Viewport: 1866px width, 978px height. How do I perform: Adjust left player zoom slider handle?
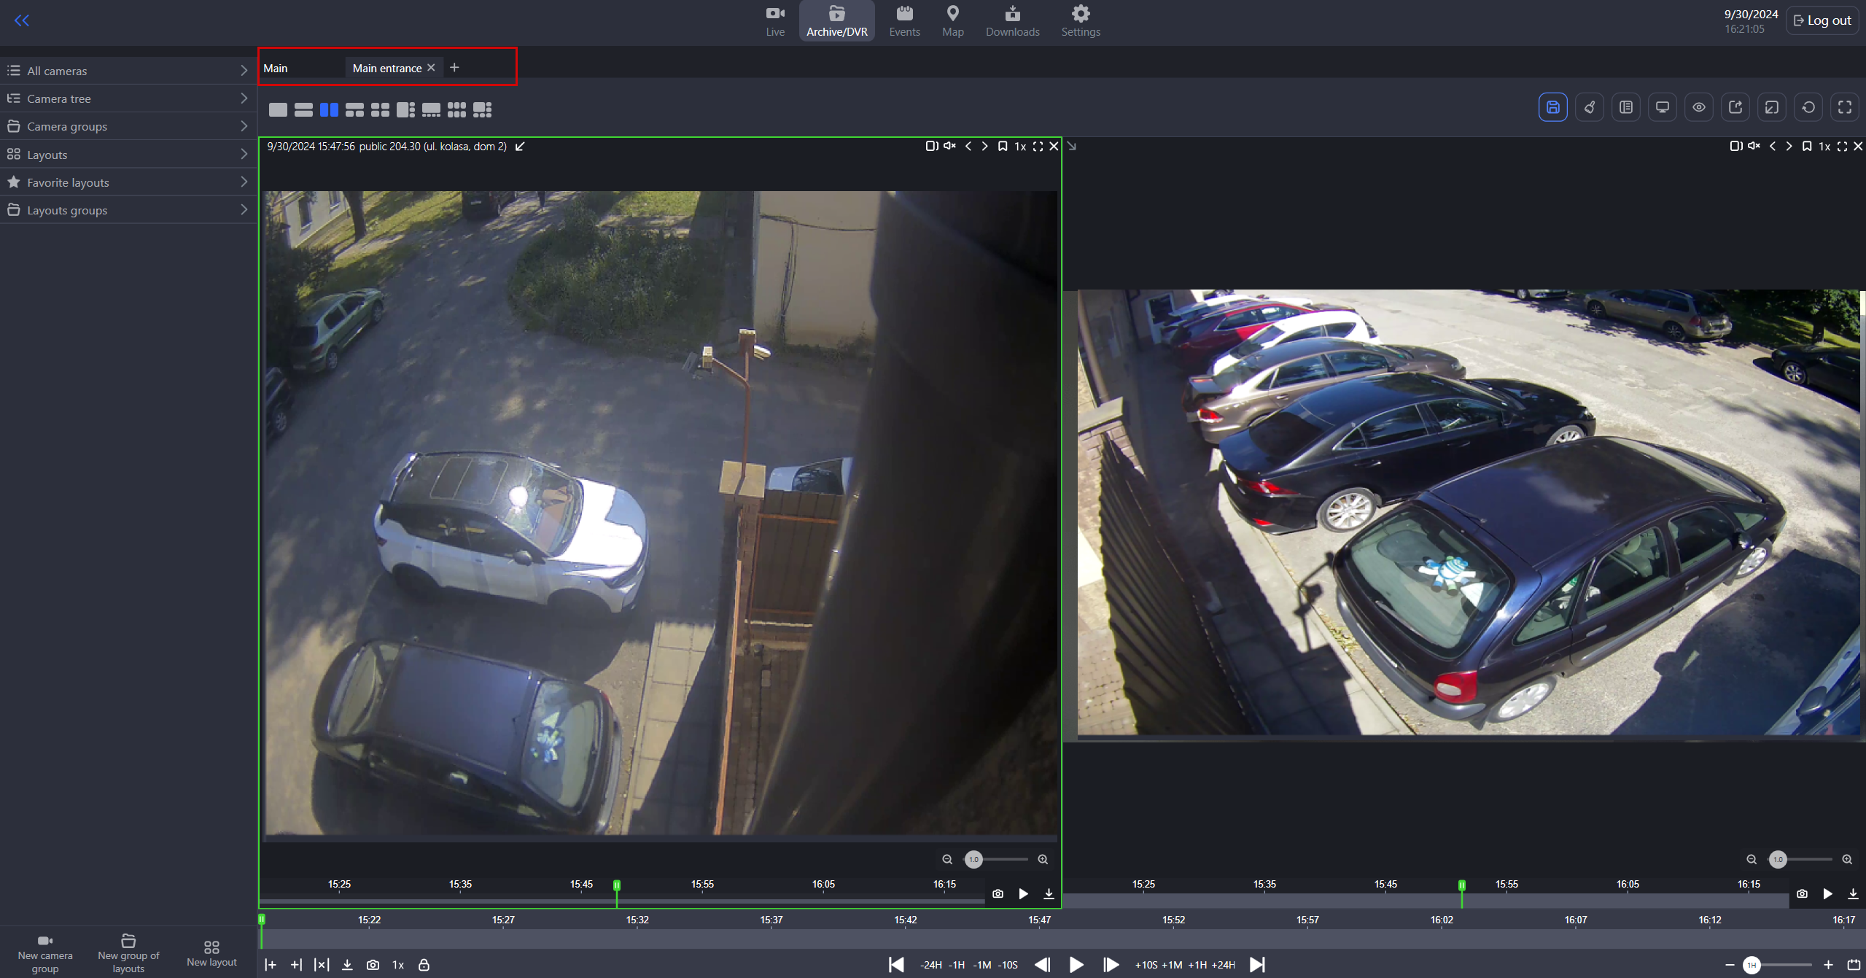[x=973, y=859]
